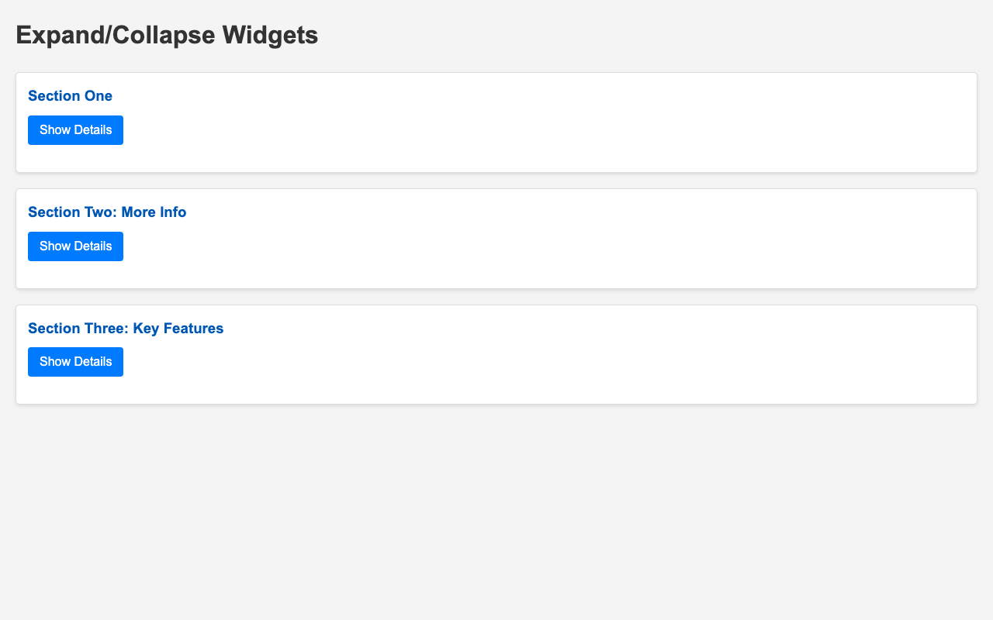Click empty space inside Section One card
Image resolution: width=993 pixels, height=620 pixels.
click(543, 132)
